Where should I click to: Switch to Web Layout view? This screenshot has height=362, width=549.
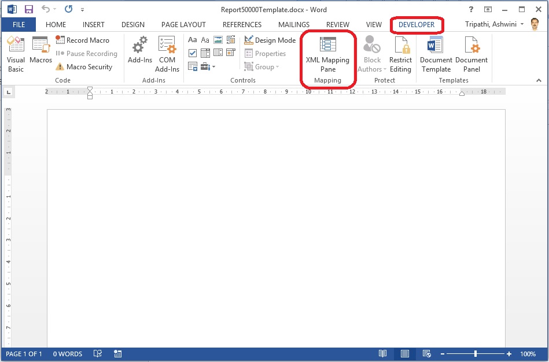(x=427, y=353)
